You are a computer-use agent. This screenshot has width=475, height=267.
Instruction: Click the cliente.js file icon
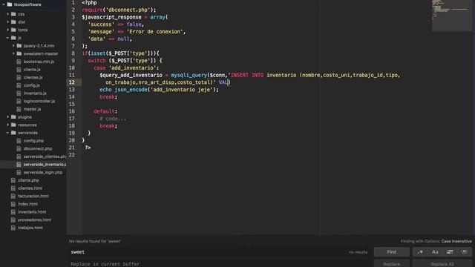point(19,69)
